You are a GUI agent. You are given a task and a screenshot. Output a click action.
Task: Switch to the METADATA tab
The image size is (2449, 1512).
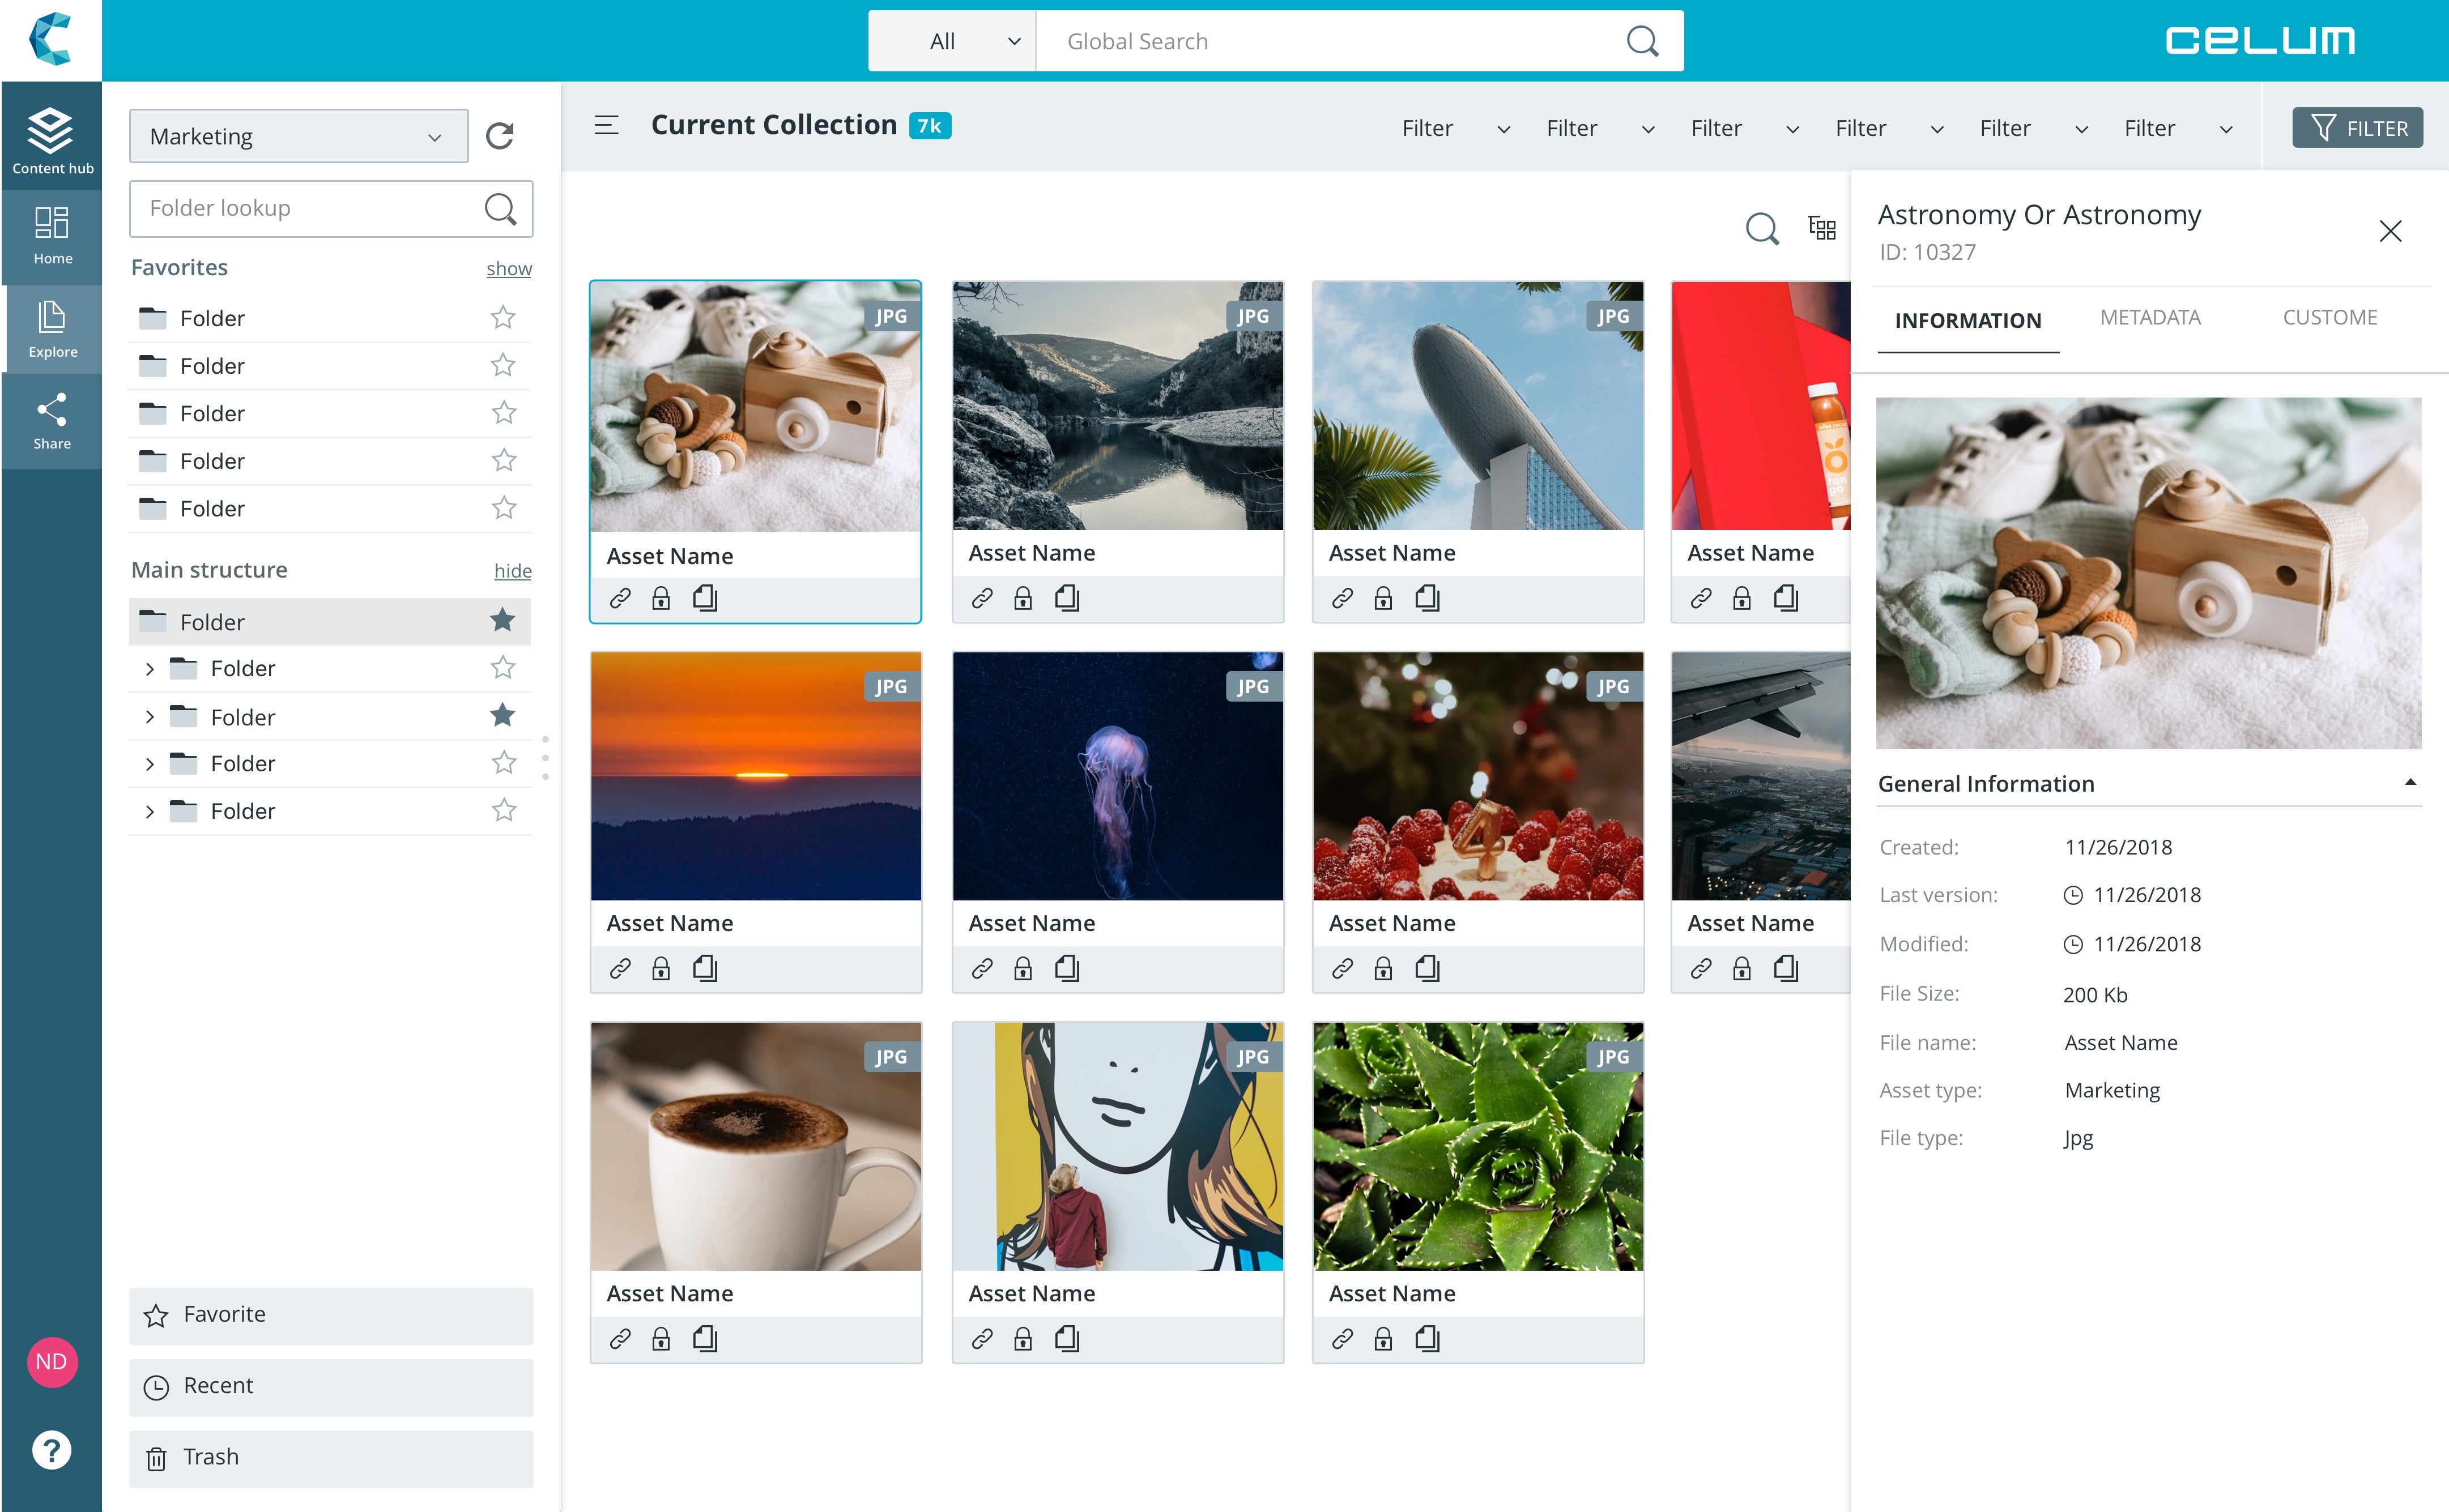coord(2150,318)
